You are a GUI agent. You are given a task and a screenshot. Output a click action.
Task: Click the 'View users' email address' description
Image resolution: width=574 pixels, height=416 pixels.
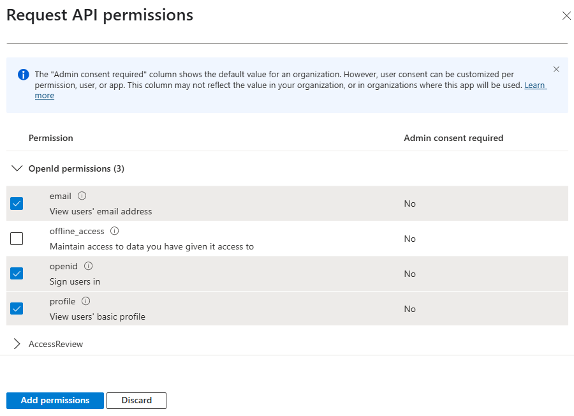click(101, 211)
